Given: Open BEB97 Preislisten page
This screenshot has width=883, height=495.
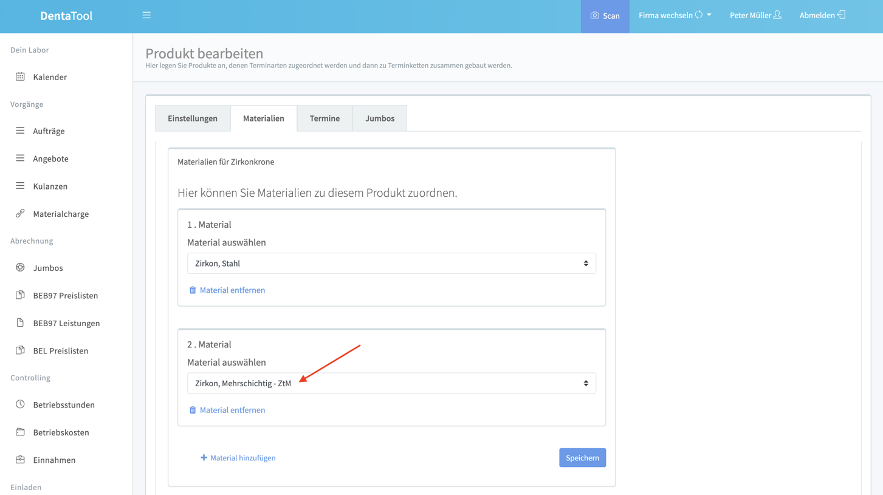Looking at the screenshot, I should (65, 295).
